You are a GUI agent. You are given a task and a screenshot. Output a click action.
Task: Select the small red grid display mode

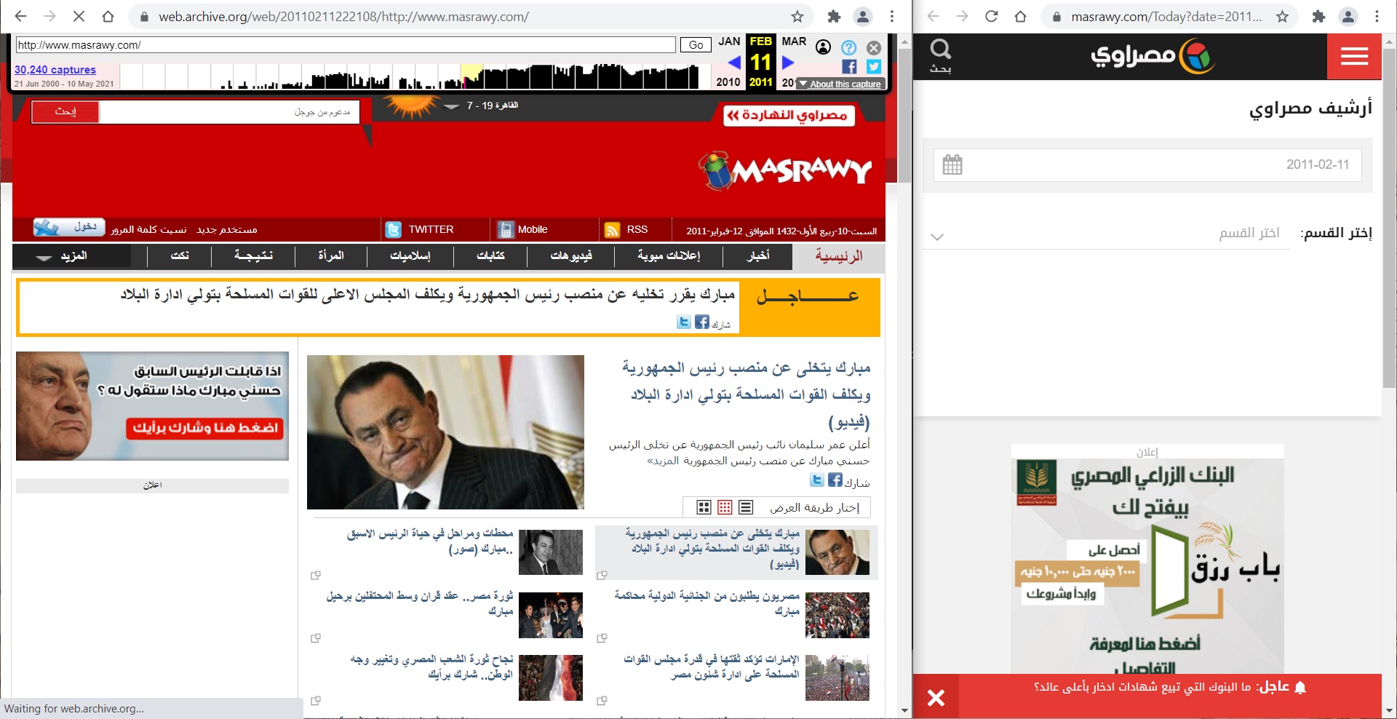coord(725,507)
